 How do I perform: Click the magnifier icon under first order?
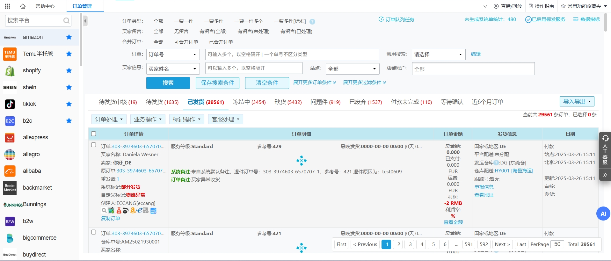104,211
